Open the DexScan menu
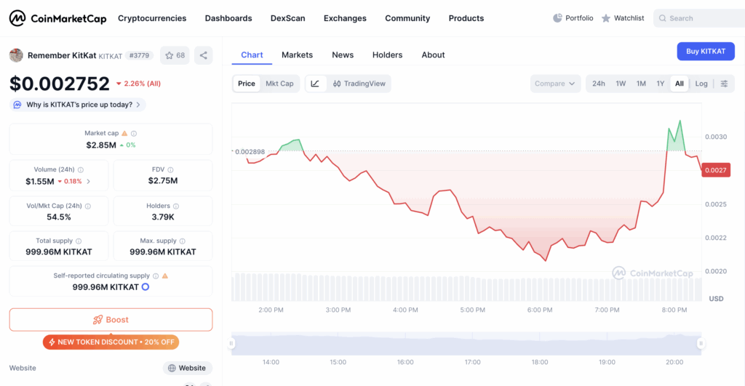 [x=287, y=18]
